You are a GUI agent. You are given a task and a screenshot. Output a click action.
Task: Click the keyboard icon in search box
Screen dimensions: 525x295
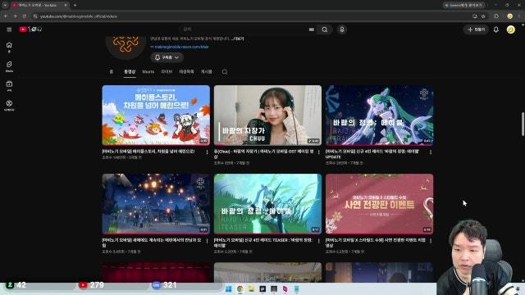click(x=312, y=29)
